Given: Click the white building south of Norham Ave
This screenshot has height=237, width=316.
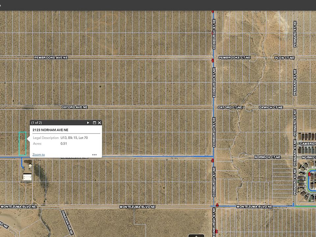Looking at the screenshot, I should (x=27, y=177).
